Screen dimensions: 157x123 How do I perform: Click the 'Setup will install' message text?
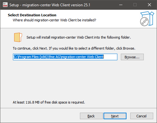[x=79, y=37]
